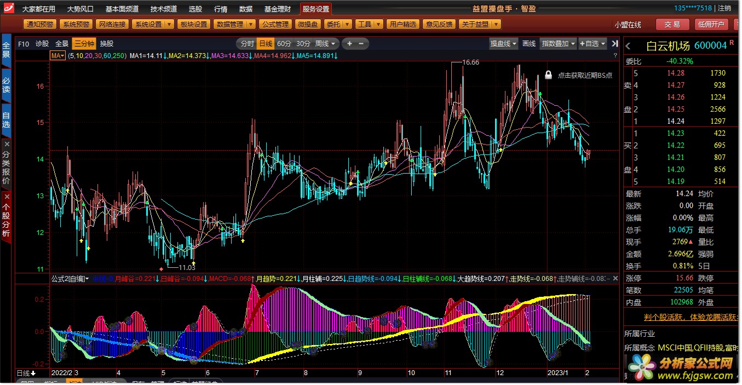Click F10 stock info button

coord(24,44)
